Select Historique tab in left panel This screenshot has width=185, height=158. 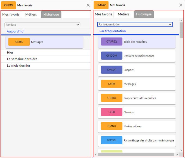51,14
